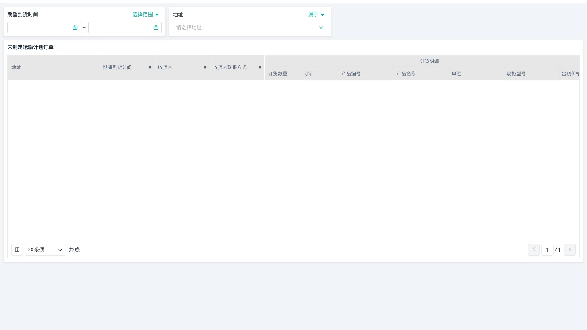Viewport: 587px width, 330px height.
Task: Open calendar for start of 期望到货时间
Action: click(x=75, y=27)
